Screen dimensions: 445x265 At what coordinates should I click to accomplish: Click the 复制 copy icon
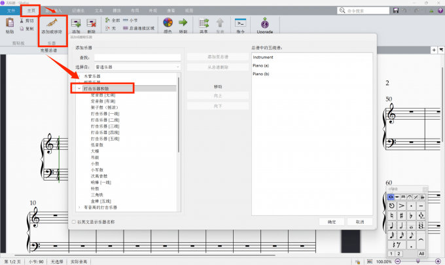[x=22, y=29]
